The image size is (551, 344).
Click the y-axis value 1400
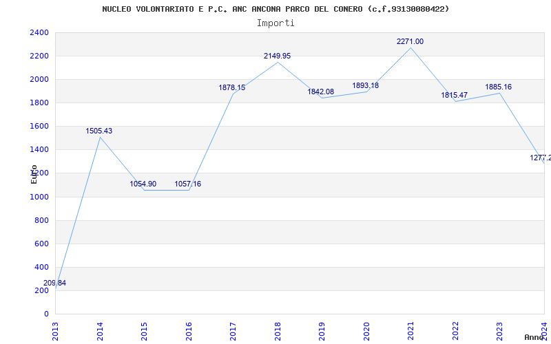(x=39, y=150)
